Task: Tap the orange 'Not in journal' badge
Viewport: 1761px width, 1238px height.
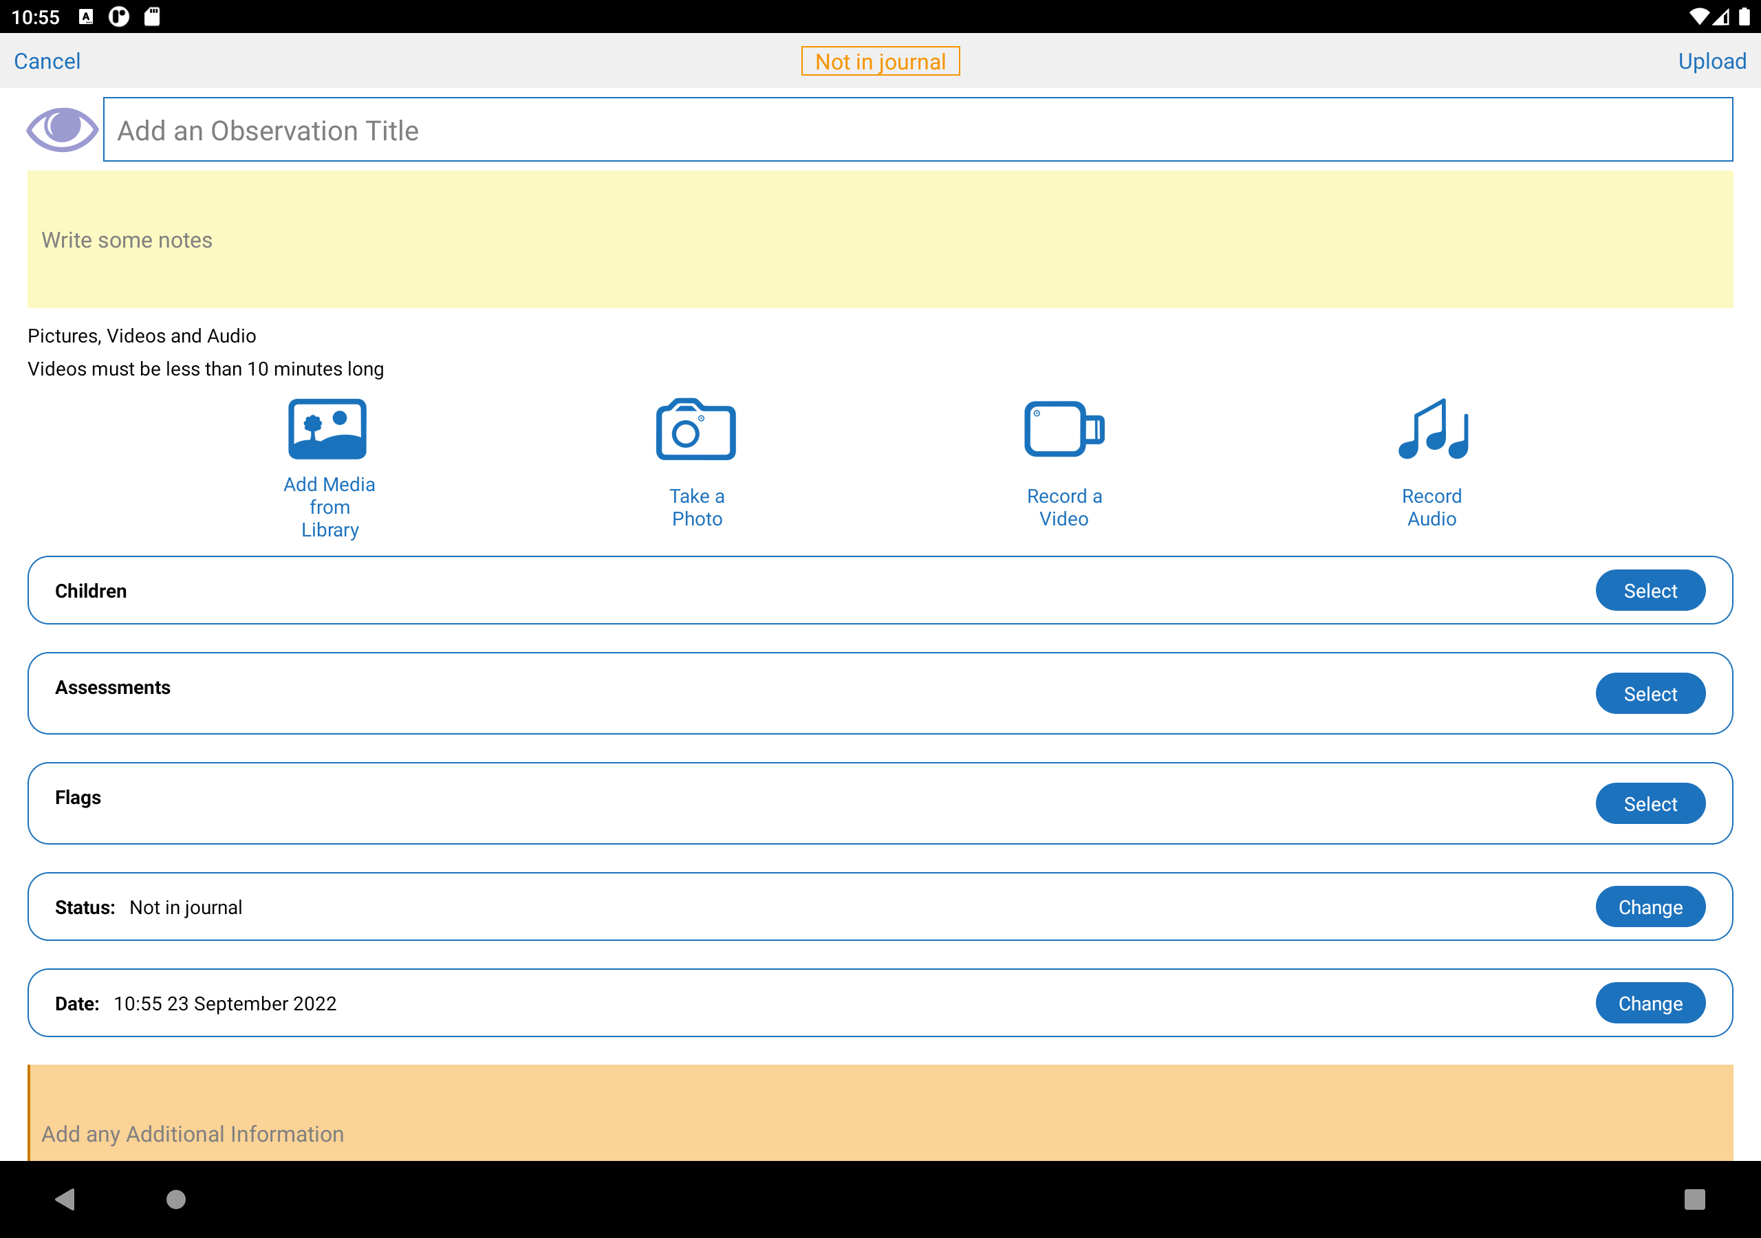Action: 880,61
